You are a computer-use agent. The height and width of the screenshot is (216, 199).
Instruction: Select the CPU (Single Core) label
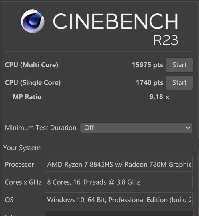33,83
